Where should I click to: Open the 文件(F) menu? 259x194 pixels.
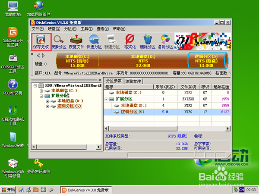(38, 29)
